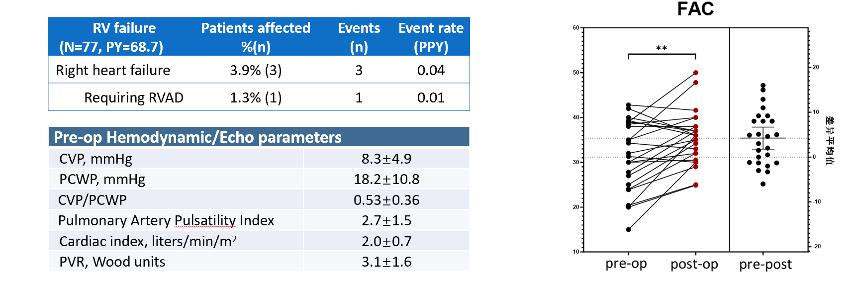Select the PCWP value 18.2±10.8
Viewport: 852px width, 284px height.
pos(386,180)
